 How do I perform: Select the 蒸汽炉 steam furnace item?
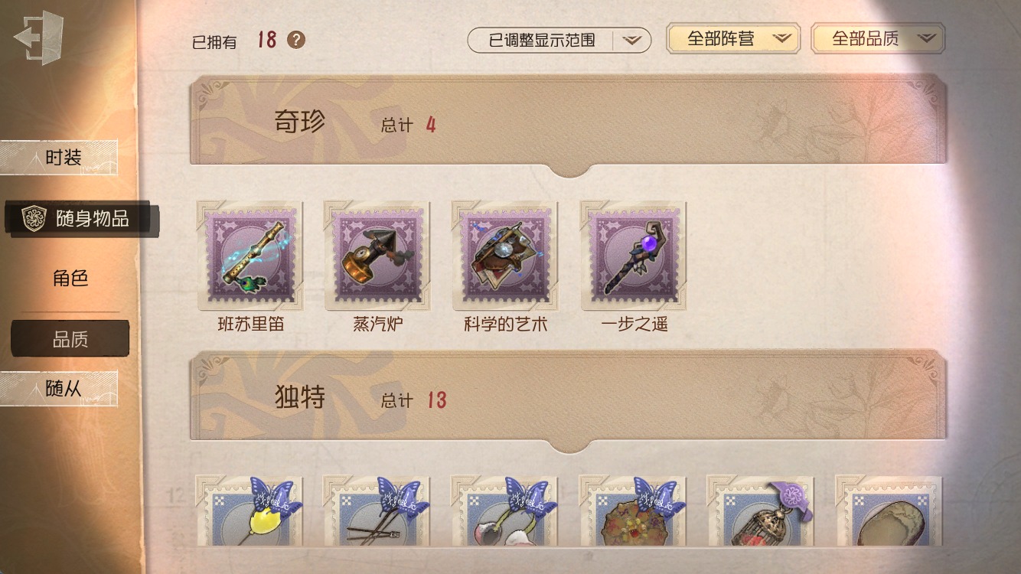pos(377,256)
